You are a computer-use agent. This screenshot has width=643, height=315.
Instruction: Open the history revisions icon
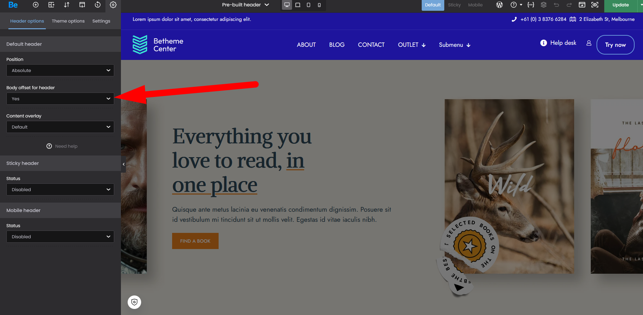[x=98, y=5]
